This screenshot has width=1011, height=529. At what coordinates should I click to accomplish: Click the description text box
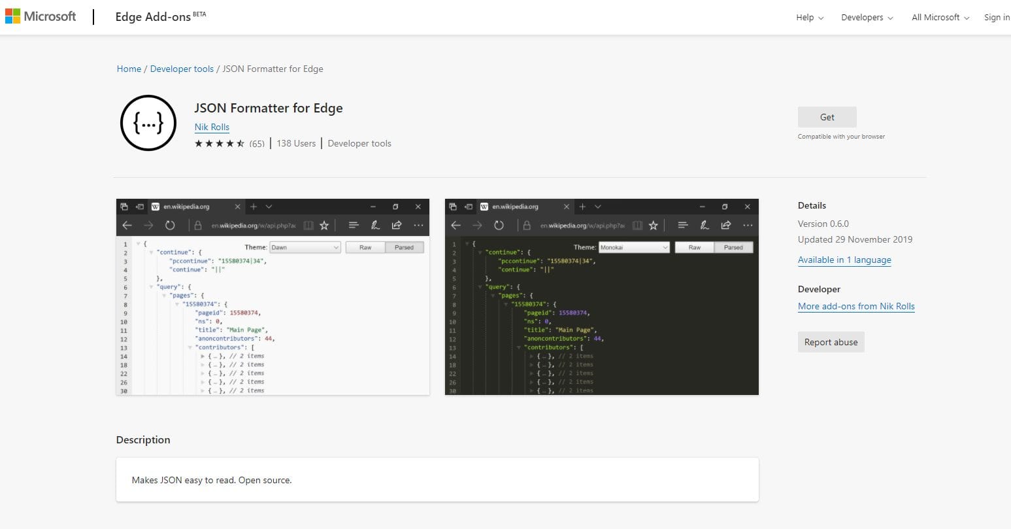[437, 480]
